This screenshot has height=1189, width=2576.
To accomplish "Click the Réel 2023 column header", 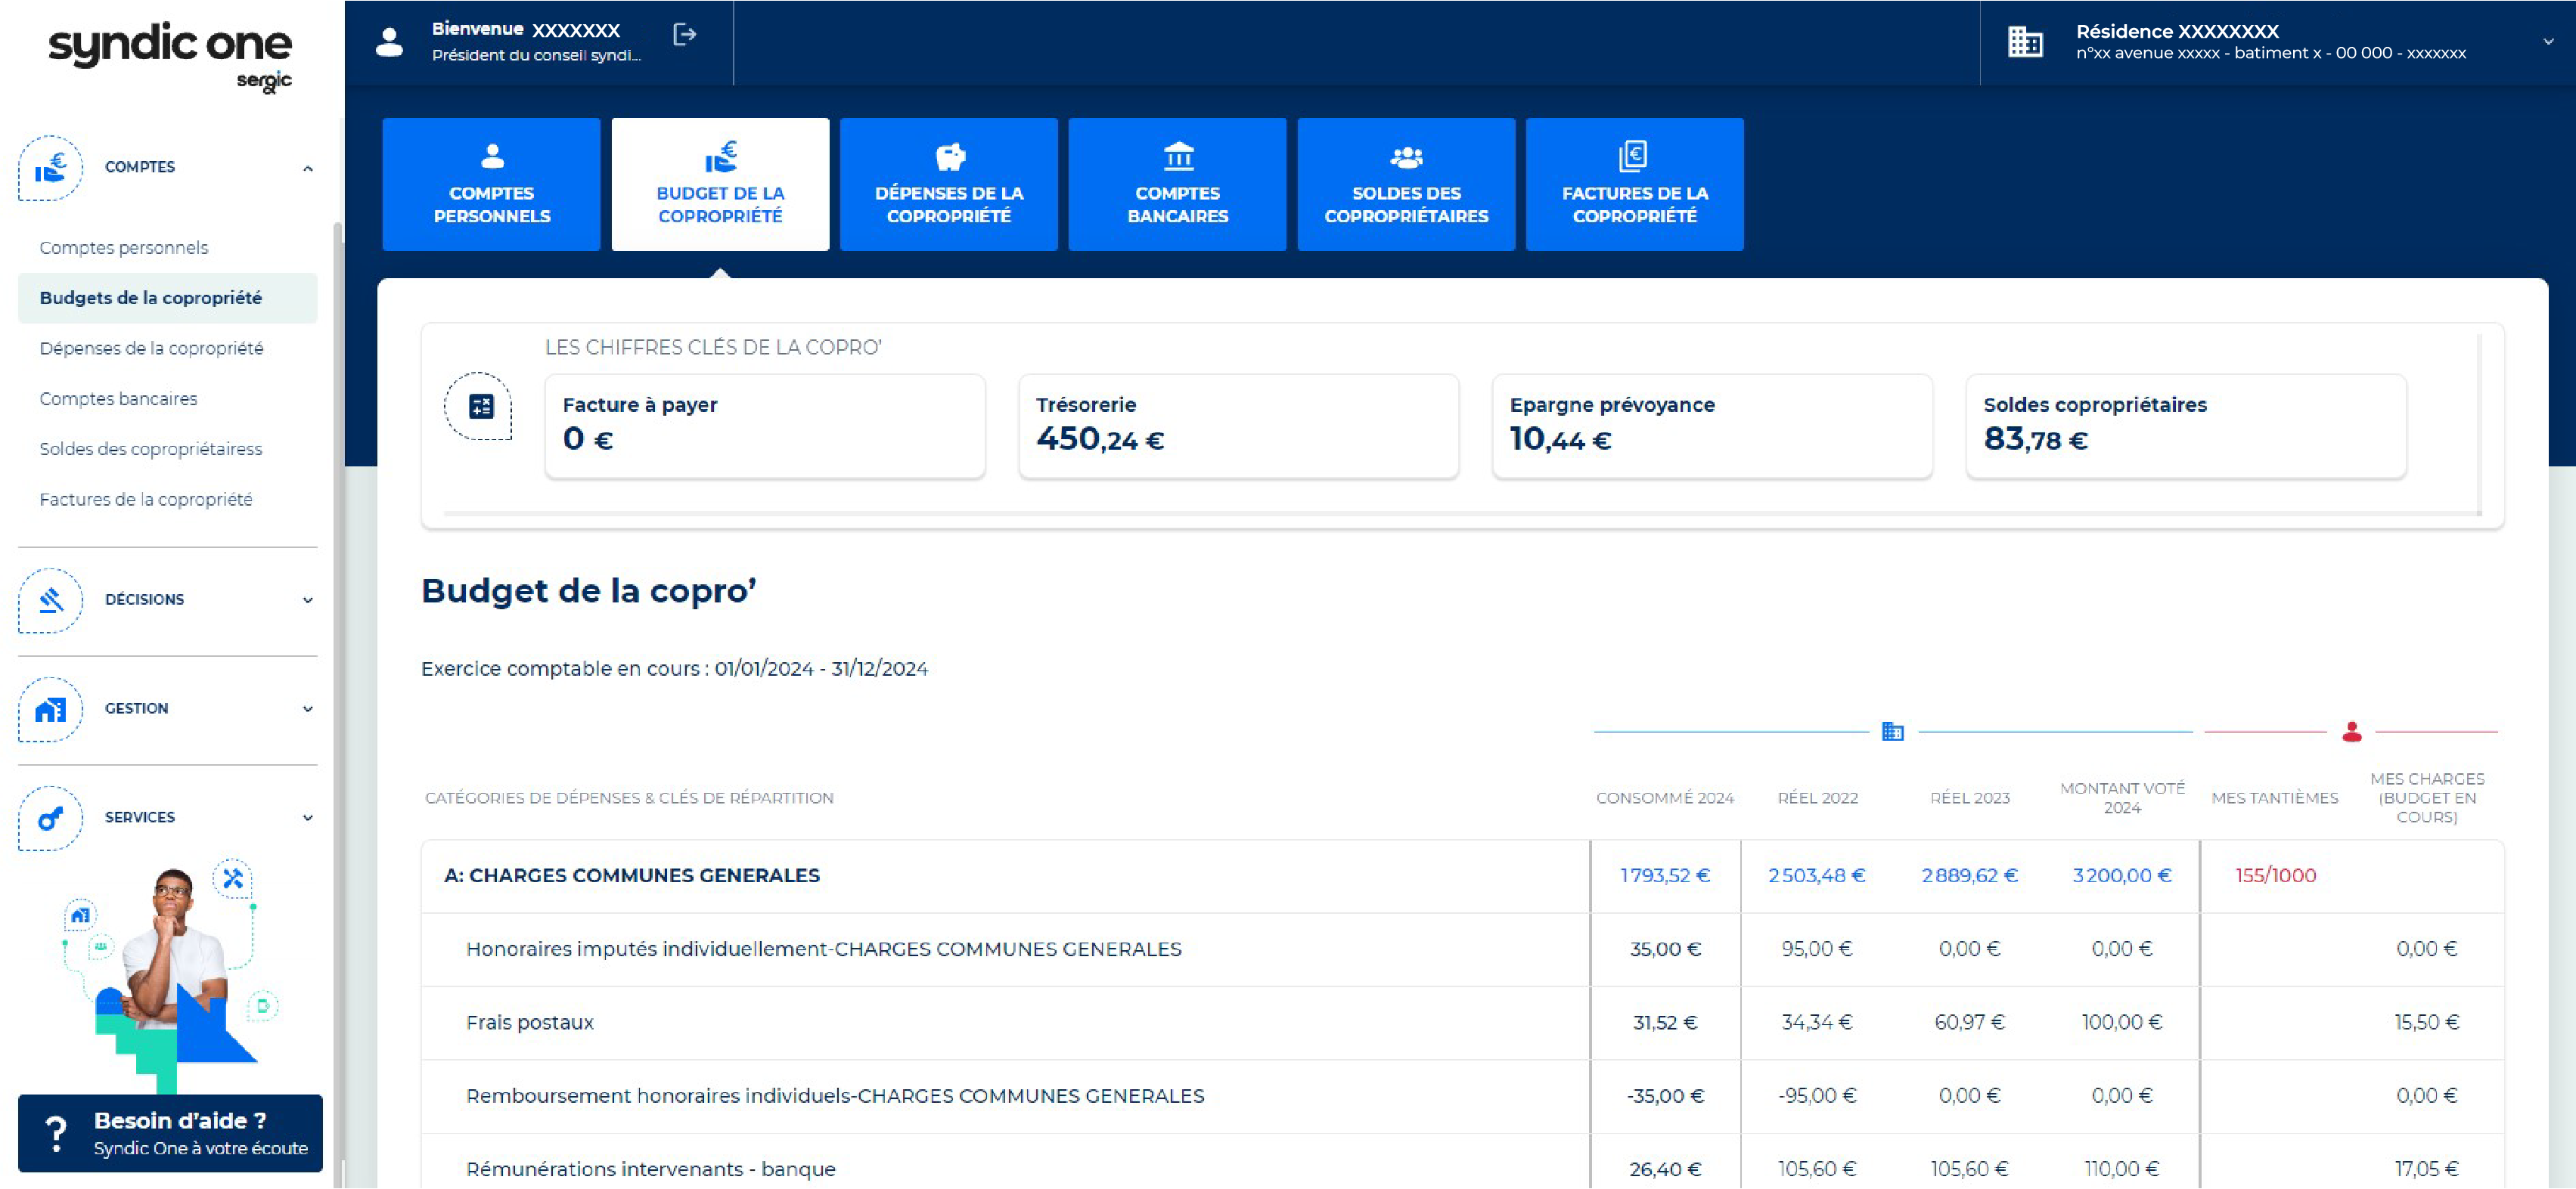I will point(1970,798).
